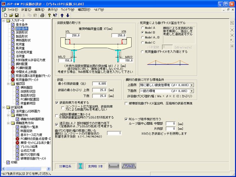Open the 下面側 environment dropdown

pos(192,91)
